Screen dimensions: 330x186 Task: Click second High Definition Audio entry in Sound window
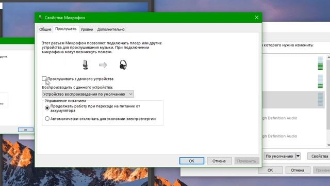(x=279, y=136)
